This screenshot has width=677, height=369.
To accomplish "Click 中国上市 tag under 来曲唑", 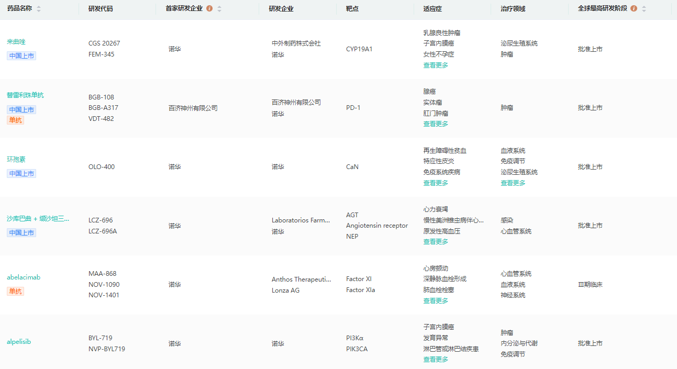I will pos(21,56).
